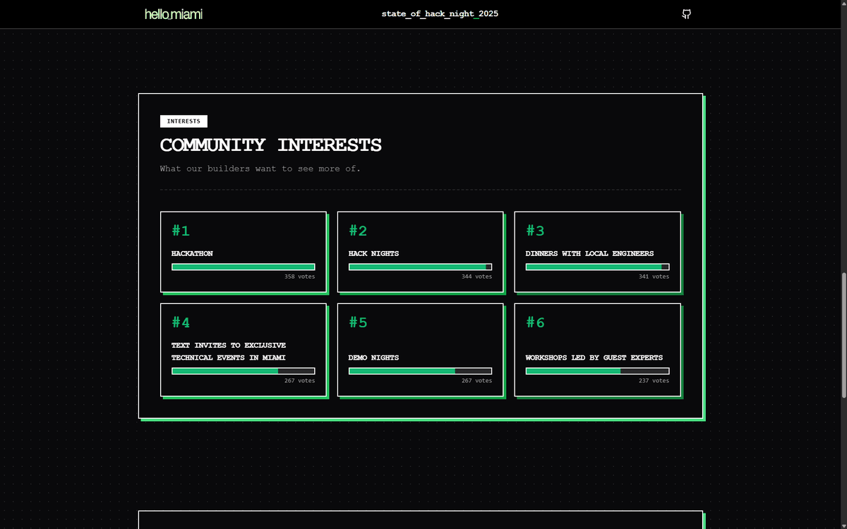Click the Demo Nights votes progress bar
Screen dimensions: 847x529
click(420, 371)
